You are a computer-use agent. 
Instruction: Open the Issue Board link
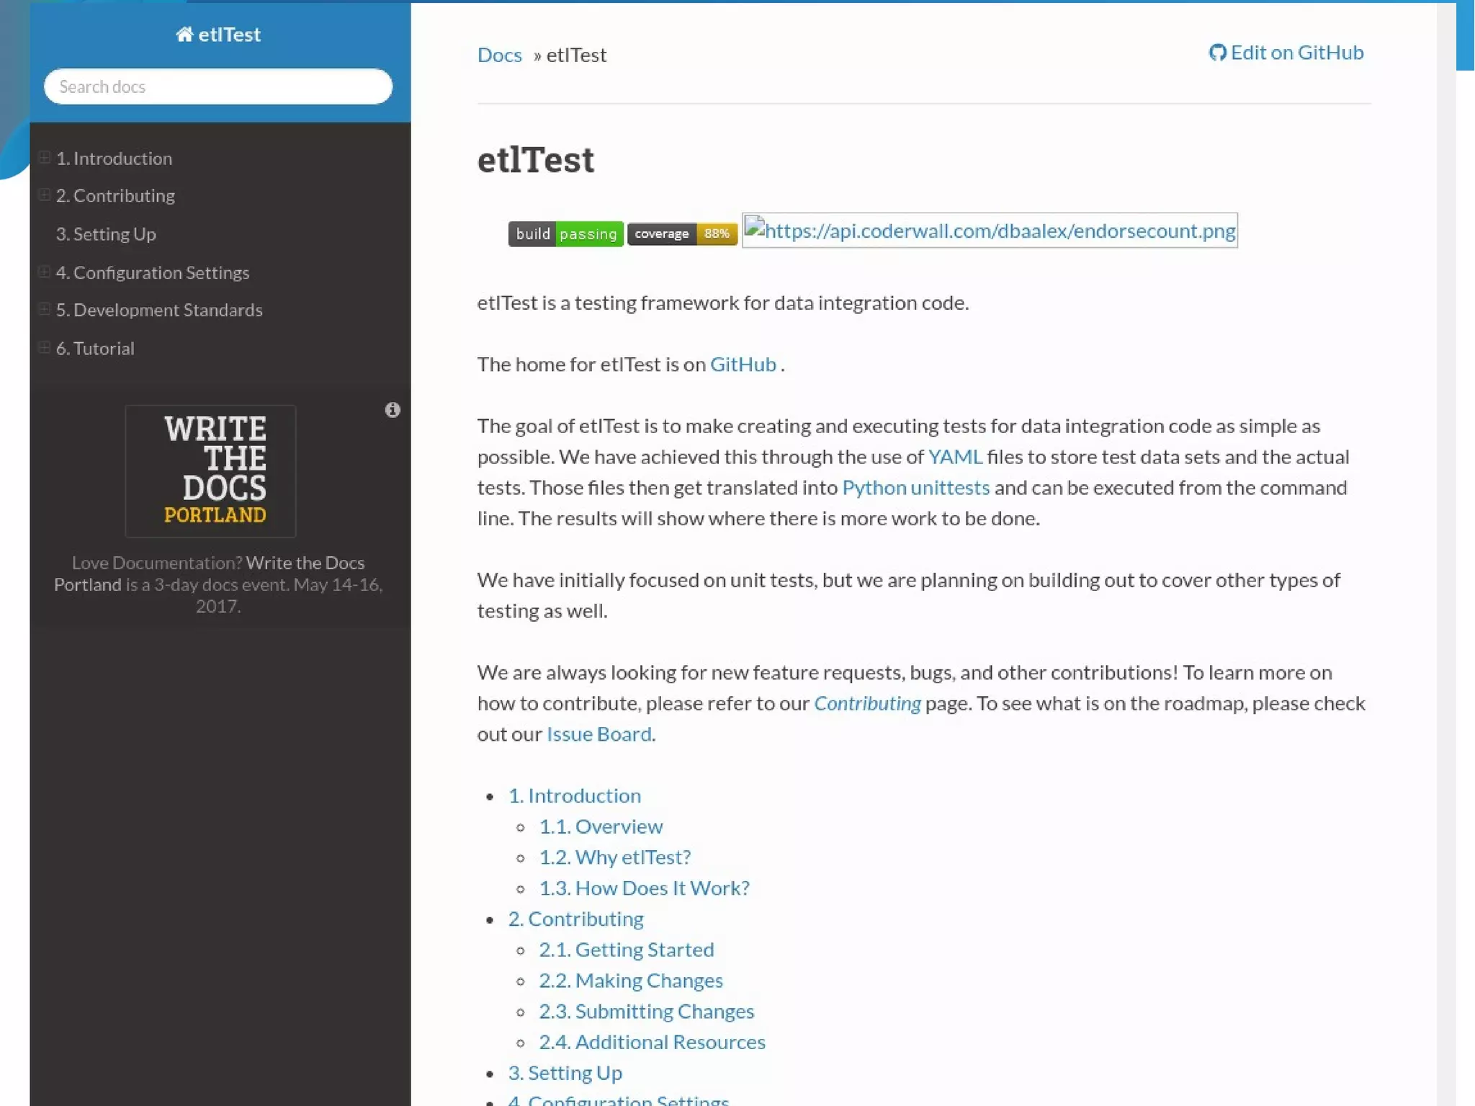pos(599,734)
